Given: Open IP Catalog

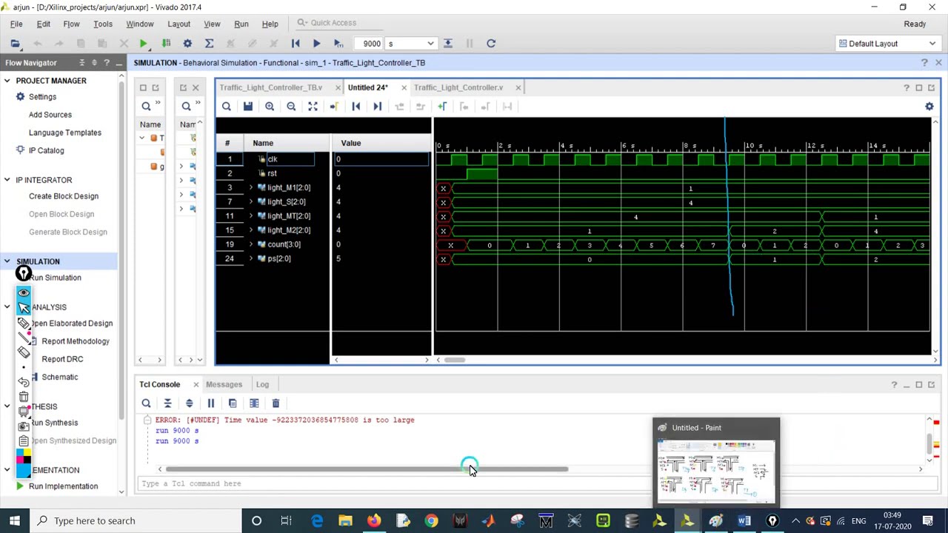Looking at the screenshot, I should [x=46, y=150].
